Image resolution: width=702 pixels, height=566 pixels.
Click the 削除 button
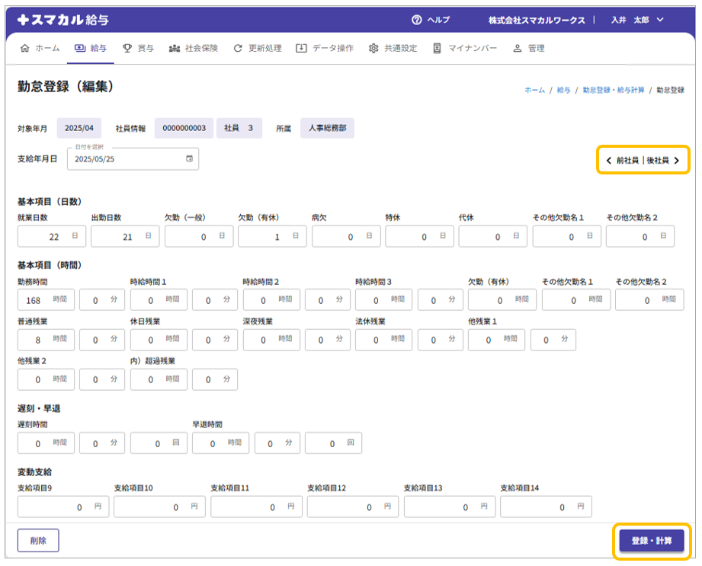(x=38, y=540)
